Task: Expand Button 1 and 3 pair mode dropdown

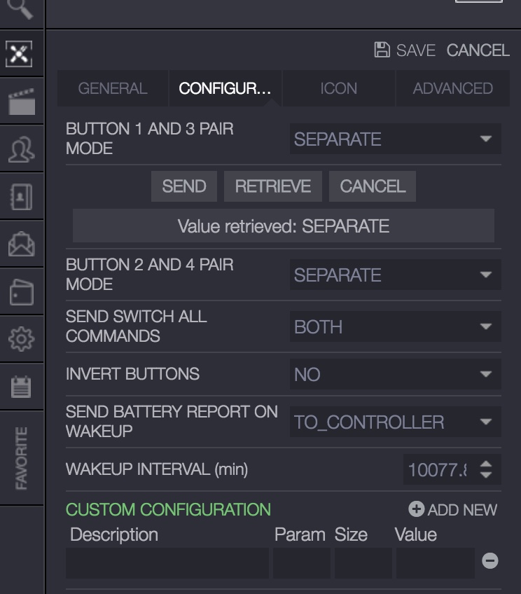Action: coord(396,139)
